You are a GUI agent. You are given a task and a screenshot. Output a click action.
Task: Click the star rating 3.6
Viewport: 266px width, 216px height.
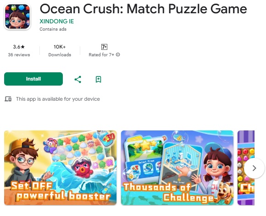[19, 47]
